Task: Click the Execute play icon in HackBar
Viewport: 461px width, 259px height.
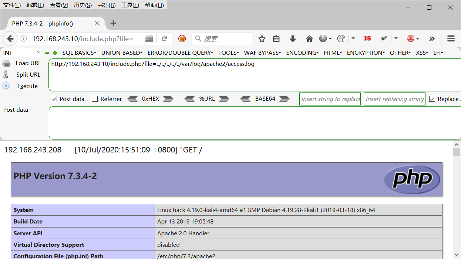Action: tap(6, 86)
